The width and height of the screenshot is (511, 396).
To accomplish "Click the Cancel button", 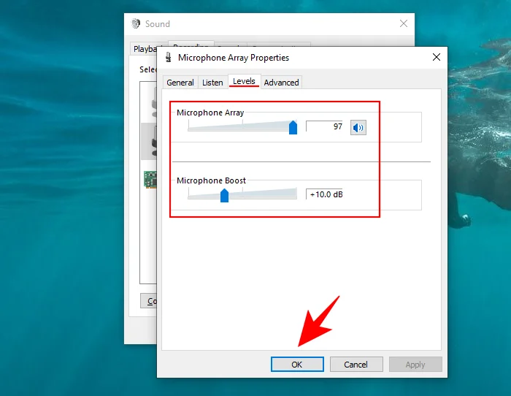I will coord(356,364).
